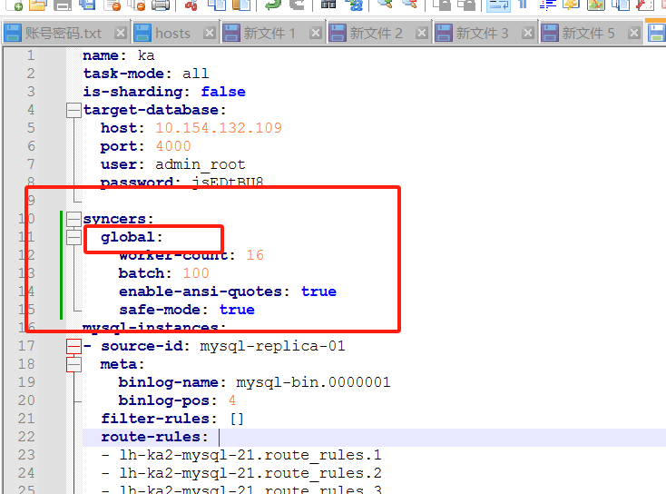Collapse the syncers fold marker

coord(73,219)
